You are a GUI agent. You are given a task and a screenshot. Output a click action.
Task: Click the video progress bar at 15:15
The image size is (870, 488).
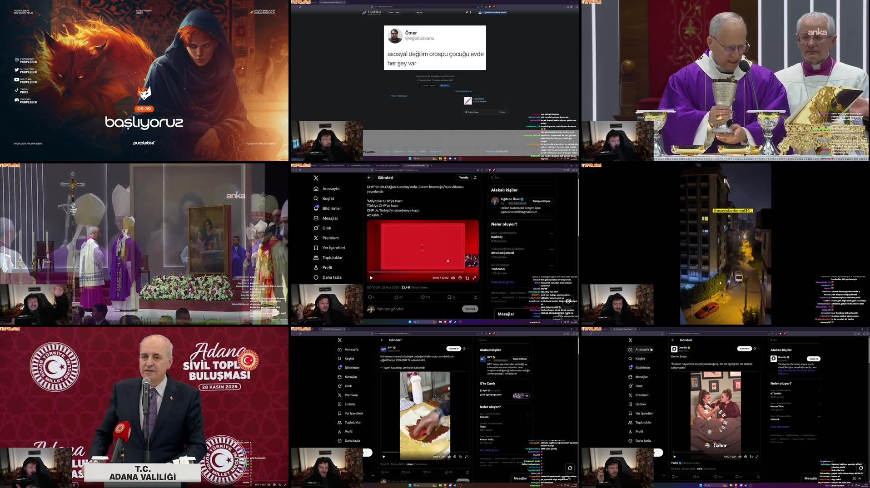point(464,272)
